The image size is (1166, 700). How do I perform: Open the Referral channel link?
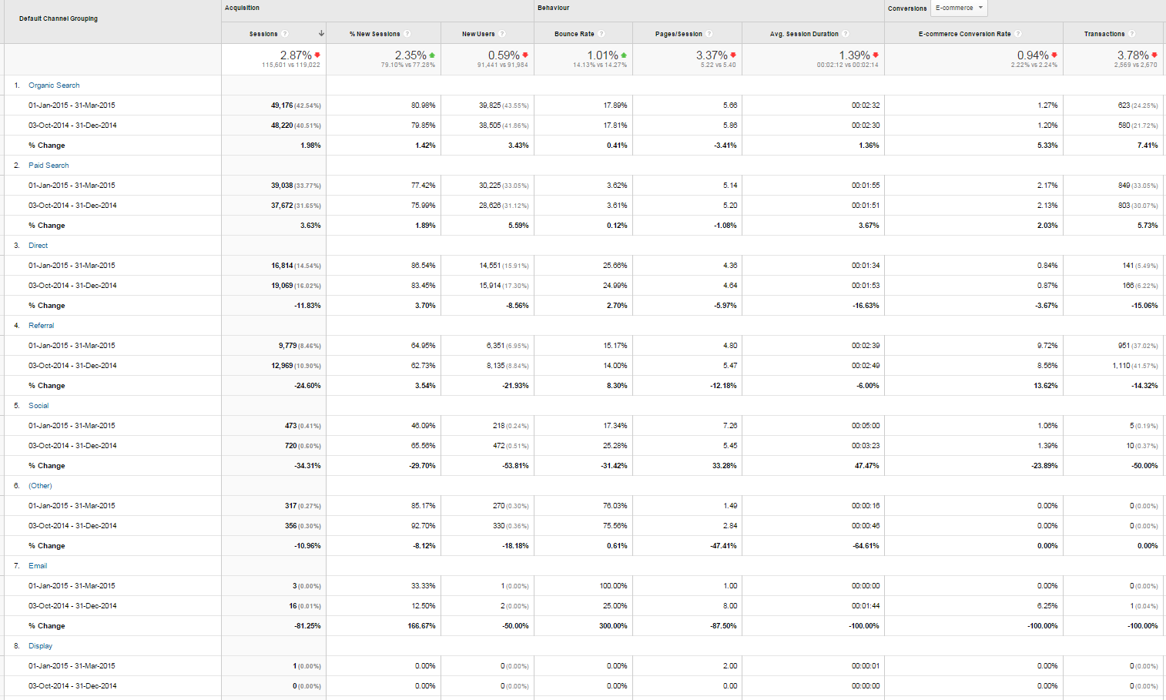tap(41, 326)
